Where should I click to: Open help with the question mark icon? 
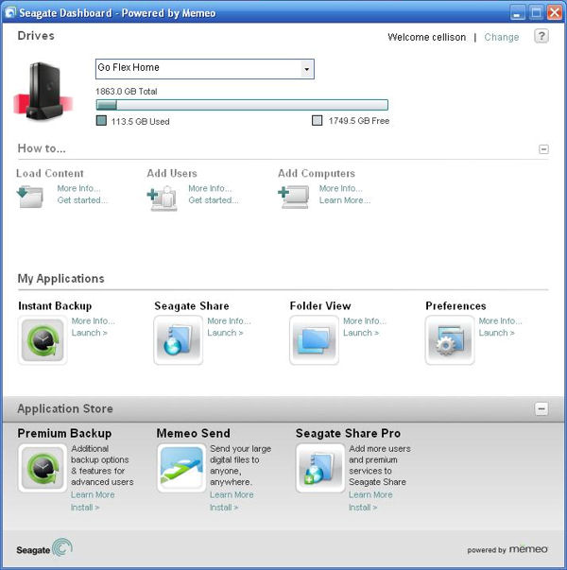[x=541, y=36]
